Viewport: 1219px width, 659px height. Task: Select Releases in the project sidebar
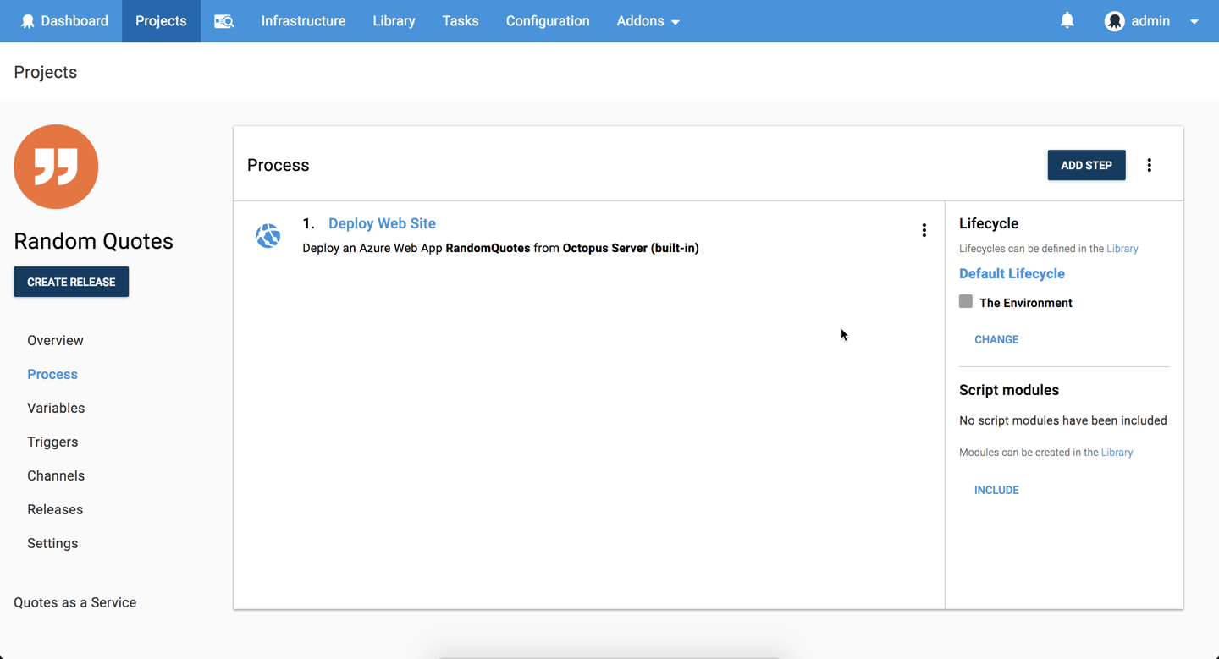coord(55,509)
